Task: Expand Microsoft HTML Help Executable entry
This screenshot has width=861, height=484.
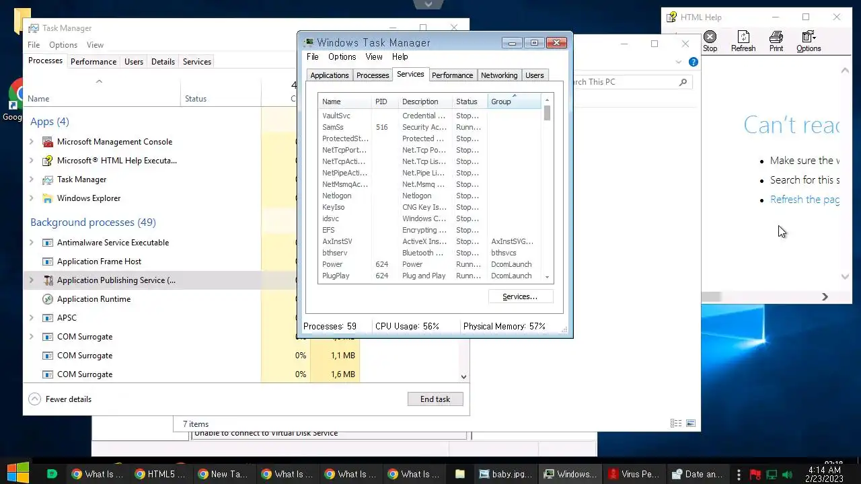Action: (32, 161)
